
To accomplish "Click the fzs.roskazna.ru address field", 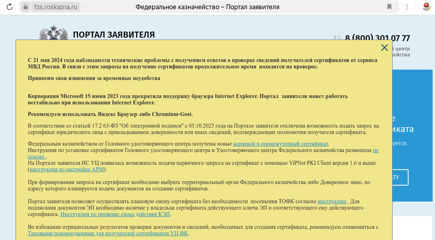I will coord(56,7).
